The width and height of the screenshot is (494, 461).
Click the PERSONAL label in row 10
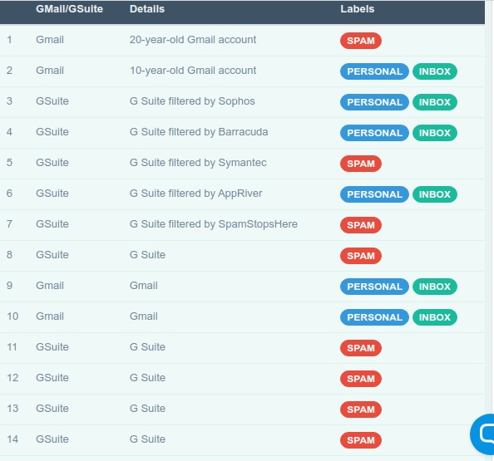click(374, 317)
